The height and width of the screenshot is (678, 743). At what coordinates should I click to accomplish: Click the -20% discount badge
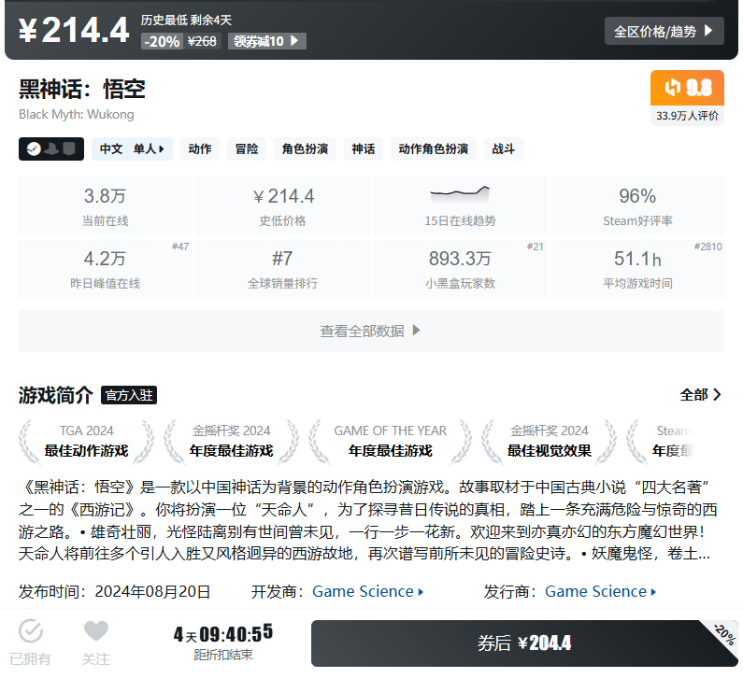(x=162, y=41)
